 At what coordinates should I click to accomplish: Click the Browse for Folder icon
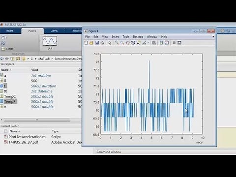coord(18,59)
